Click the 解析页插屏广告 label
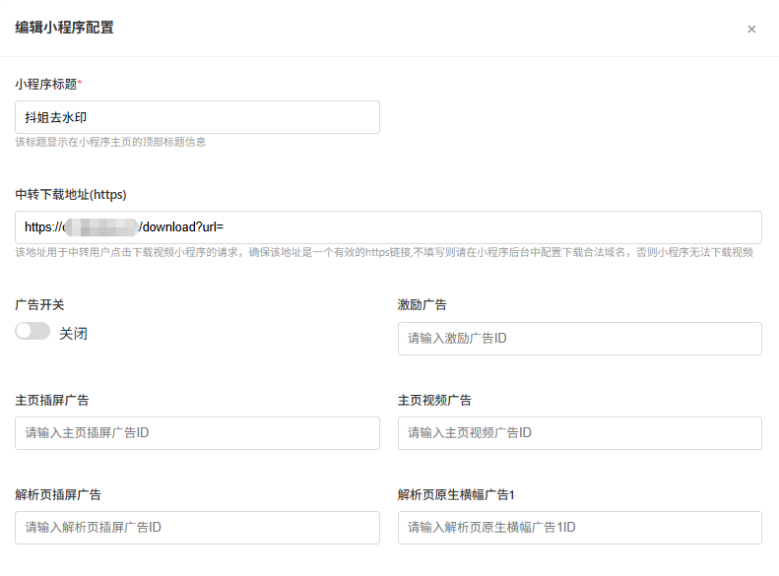 coord(58,494)
